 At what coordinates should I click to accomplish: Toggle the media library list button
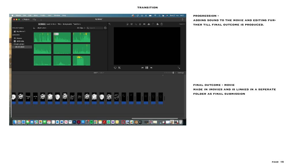pyautogui.click(x=34, y=19)
